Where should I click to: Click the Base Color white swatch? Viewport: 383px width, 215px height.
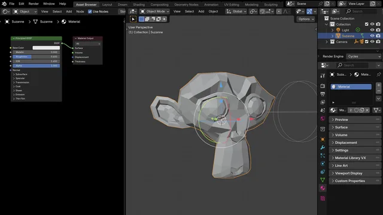(46, 48)
